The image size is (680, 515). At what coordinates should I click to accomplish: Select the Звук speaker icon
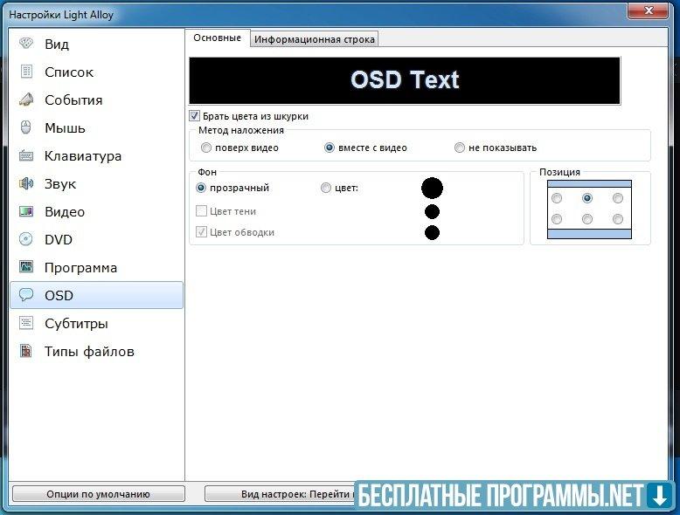point(26,184)
